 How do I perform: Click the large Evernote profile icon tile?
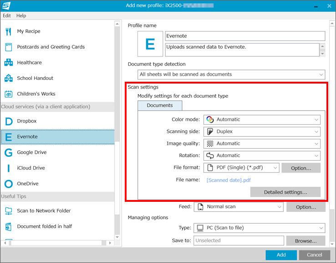[150, 44]
